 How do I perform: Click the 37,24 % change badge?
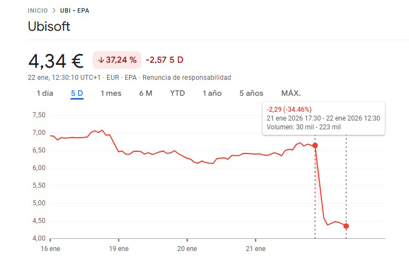coord(117,59)
